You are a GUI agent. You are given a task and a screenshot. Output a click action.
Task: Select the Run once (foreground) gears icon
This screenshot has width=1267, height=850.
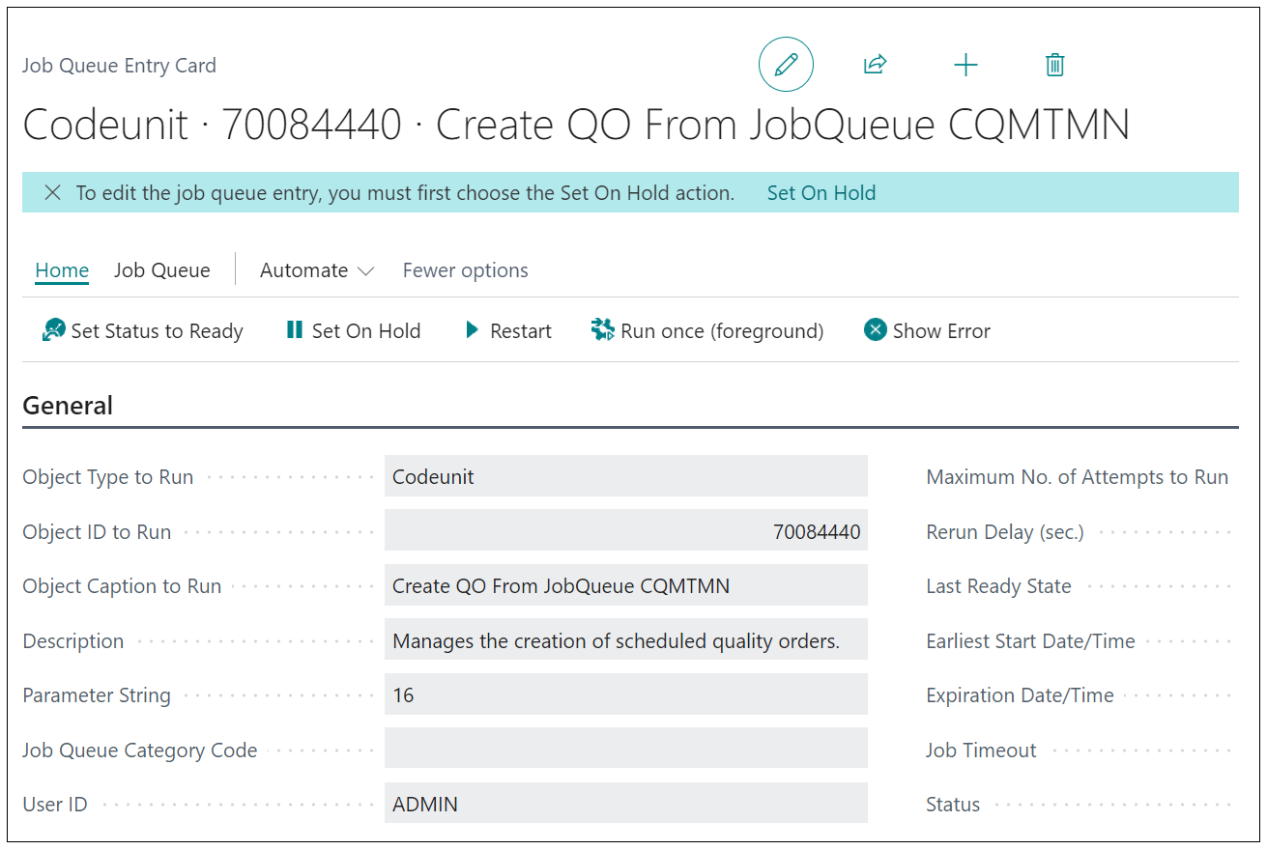602,329
